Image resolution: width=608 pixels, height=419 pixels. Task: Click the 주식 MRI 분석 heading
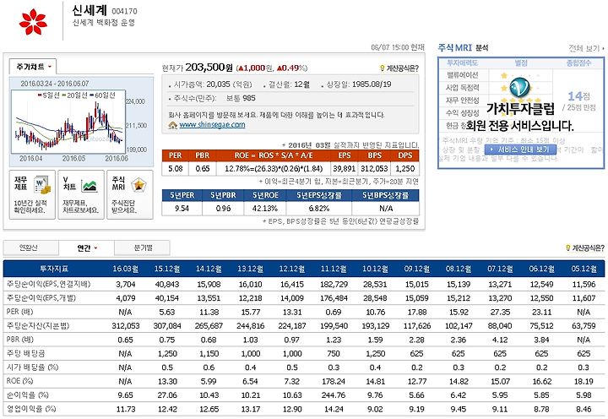(463, 47)
